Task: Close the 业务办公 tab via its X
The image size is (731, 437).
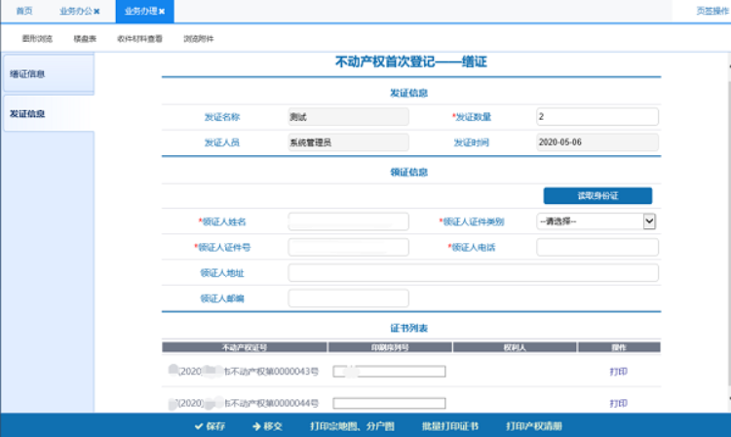Action: (96, 11)
